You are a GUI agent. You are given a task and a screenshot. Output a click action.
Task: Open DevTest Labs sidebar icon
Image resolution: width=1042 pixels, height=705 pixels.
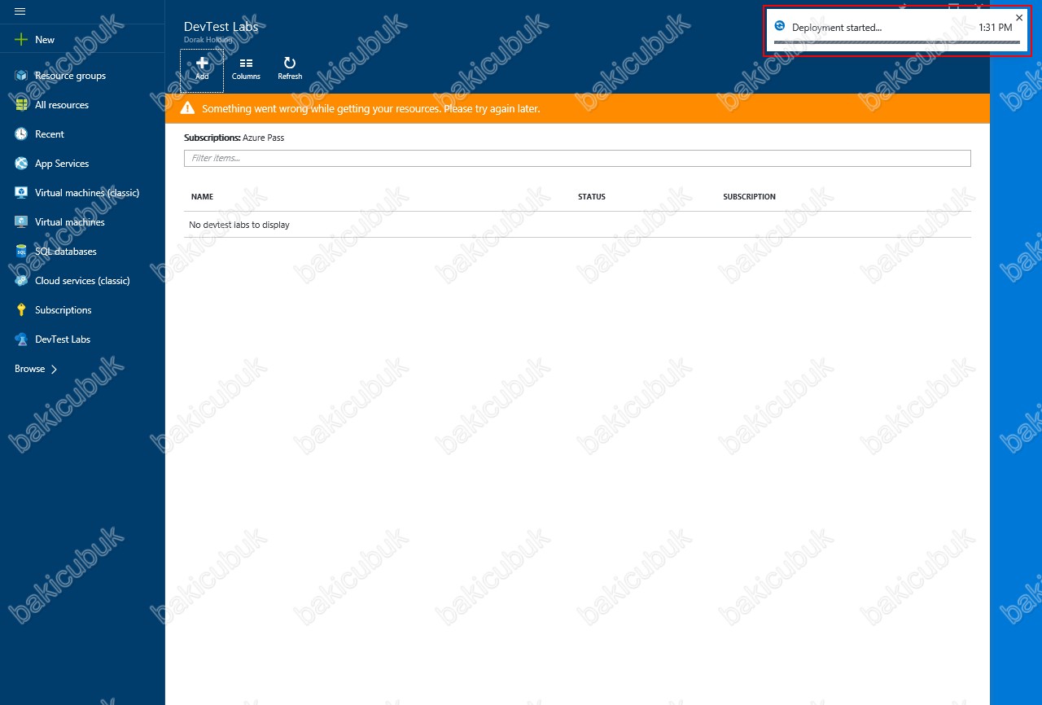(21, 339)
